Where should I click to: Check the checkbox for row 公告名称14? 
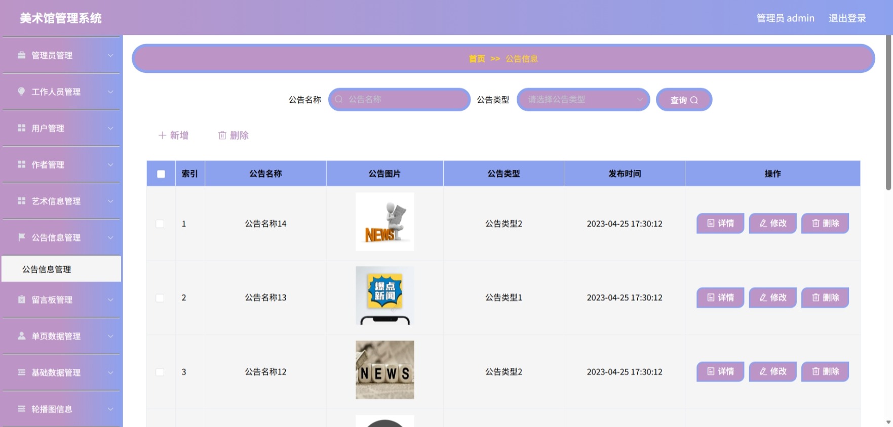coord(160,224)
